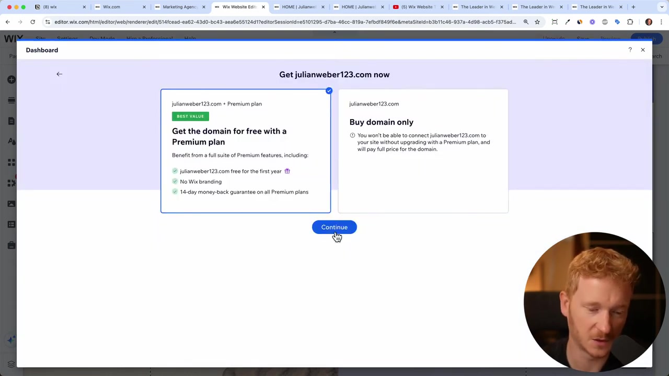Click the site info icon in address bar
This screenshot has width=669, height=376.
[48, 22]
